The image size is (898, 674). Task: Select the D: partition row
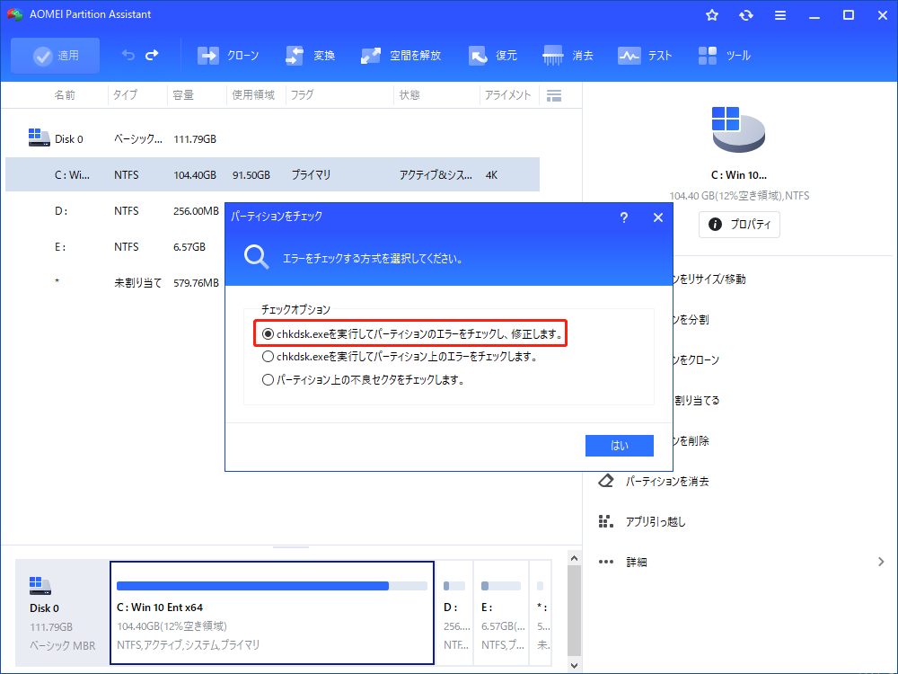pyautogui.click(x=115, y=210)
